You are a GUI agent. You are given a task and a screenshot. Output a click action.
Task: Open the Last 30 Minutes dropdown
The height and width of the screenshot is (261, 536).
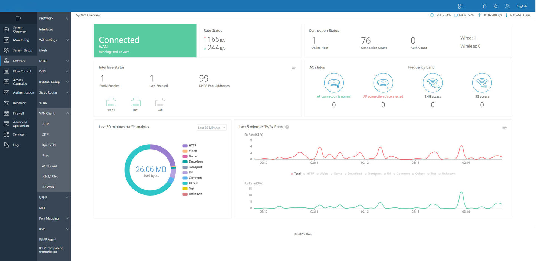[211, 128]
